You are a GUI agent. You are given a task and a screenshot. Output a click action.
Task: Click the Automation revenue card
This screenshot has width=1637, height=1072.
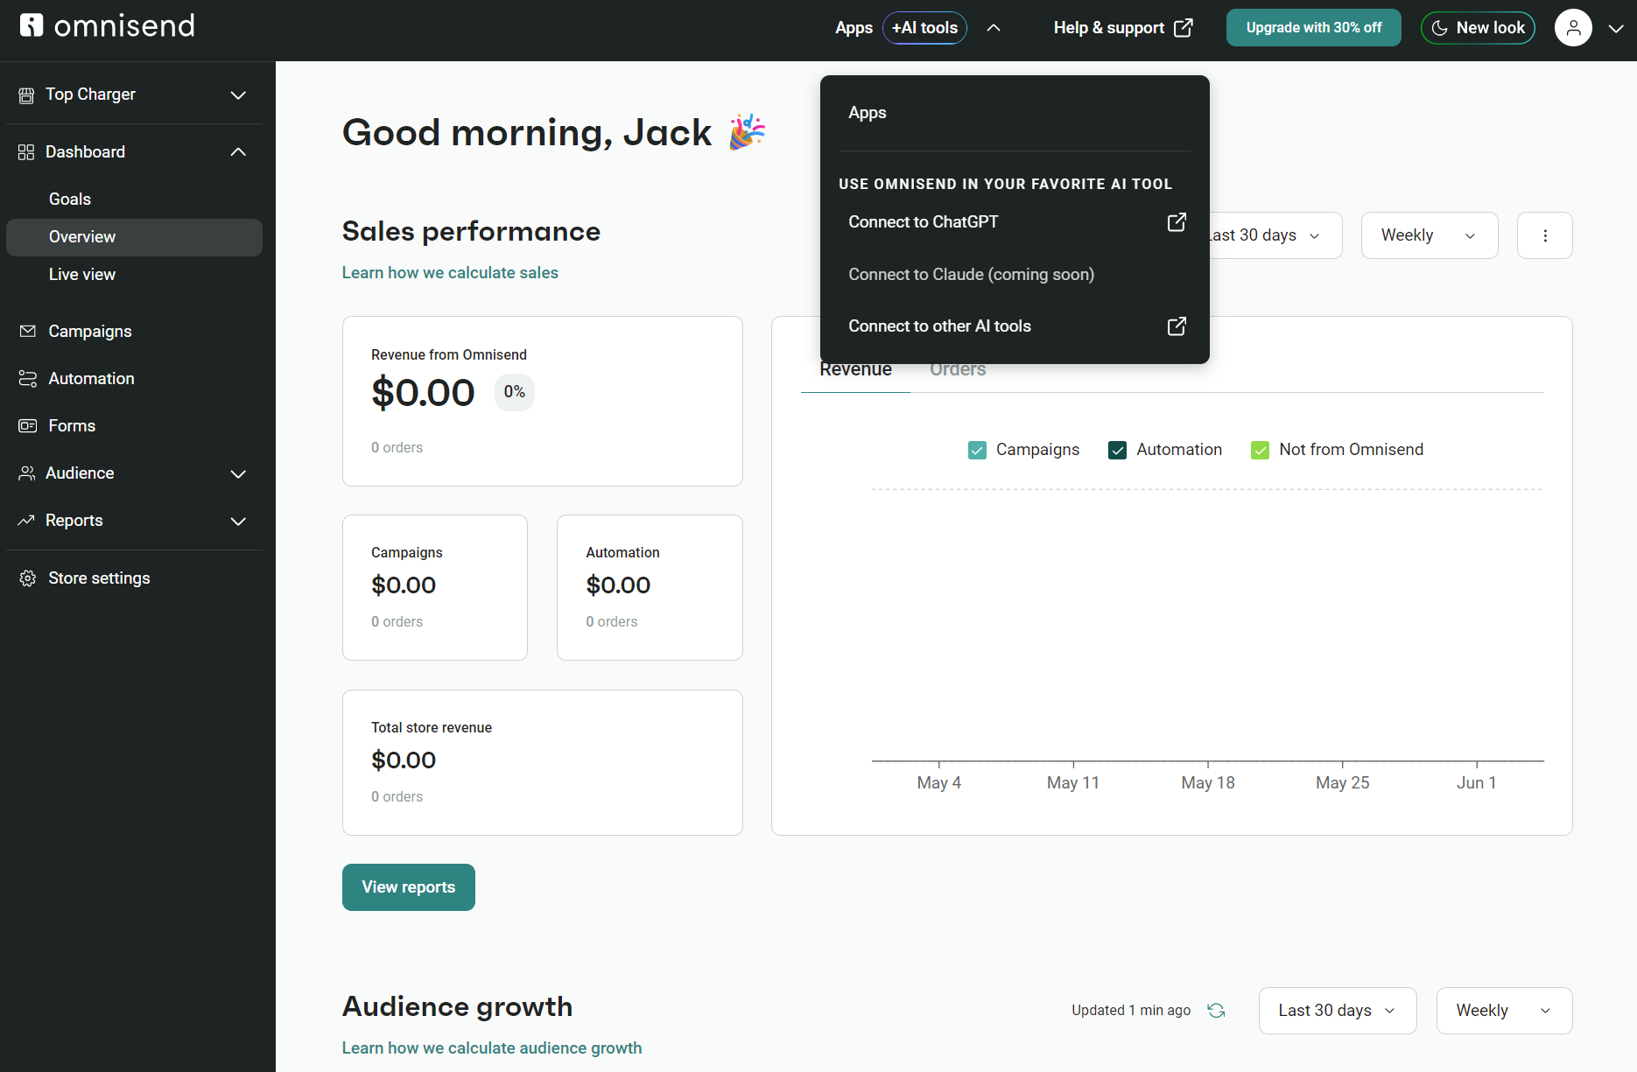(650, 588)
